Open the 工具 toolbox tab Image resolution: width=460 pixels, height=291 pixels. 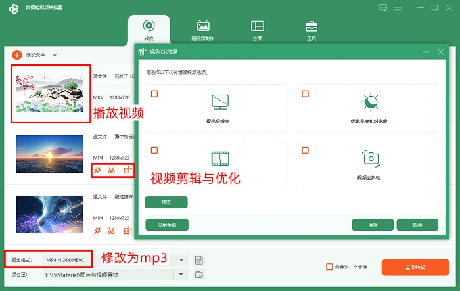[311, 30]
